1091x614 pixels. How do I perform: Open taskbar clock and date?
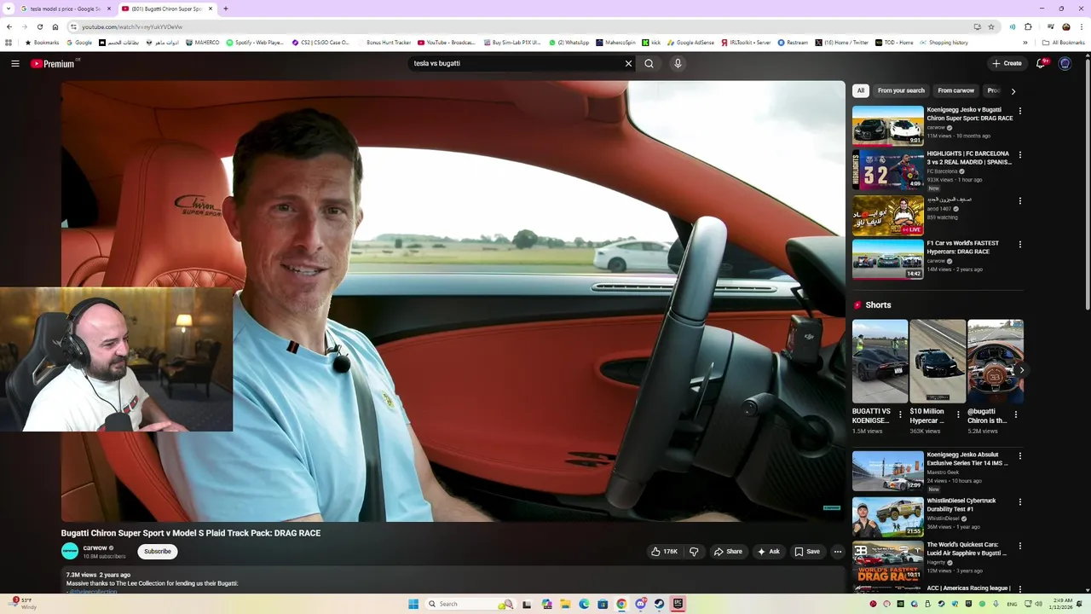pos(1062,604)
